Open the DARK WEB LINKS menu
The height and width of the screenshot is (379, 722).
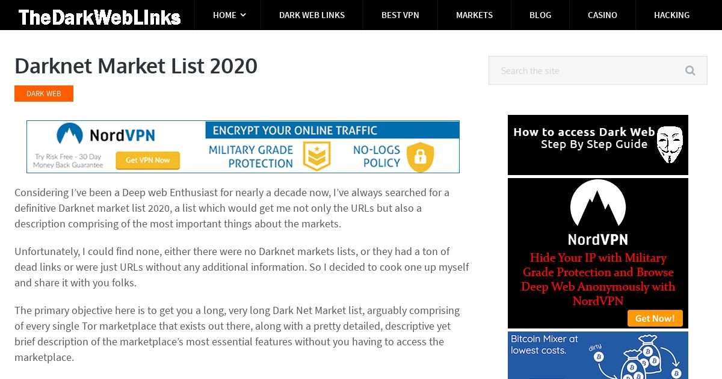click(312, 15)
